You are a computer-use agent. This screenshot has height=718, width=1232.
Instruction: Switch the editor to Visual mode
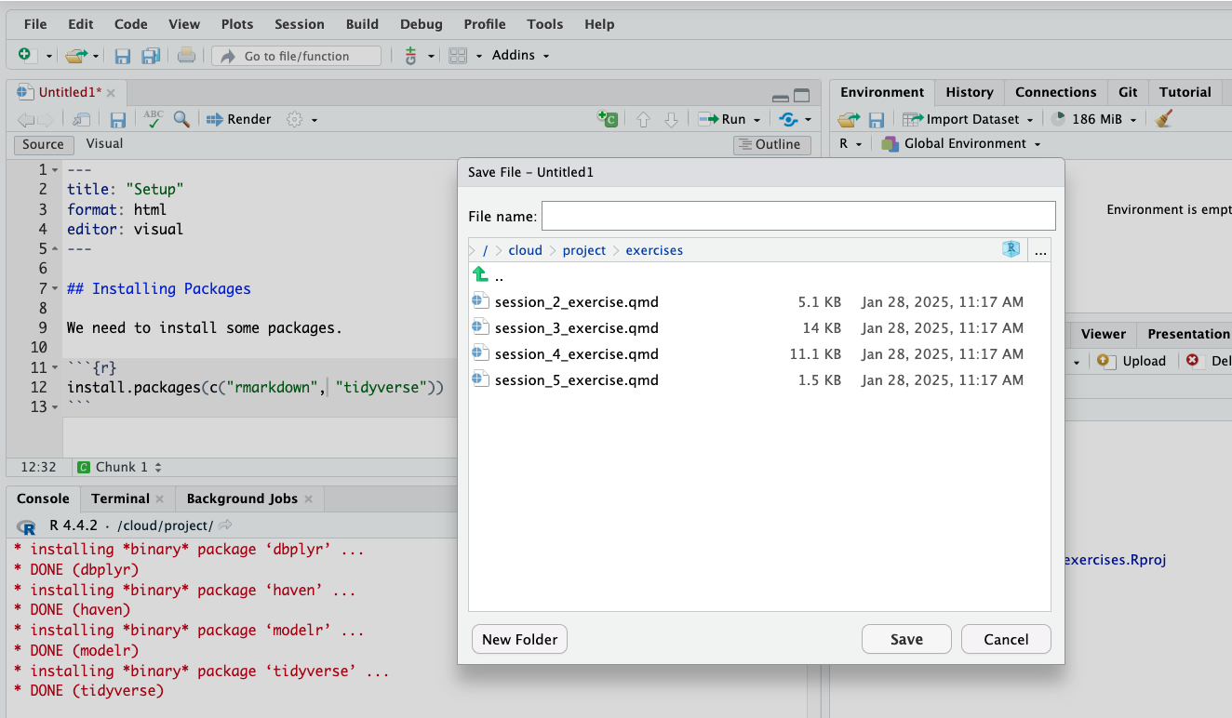click(103, 143)
